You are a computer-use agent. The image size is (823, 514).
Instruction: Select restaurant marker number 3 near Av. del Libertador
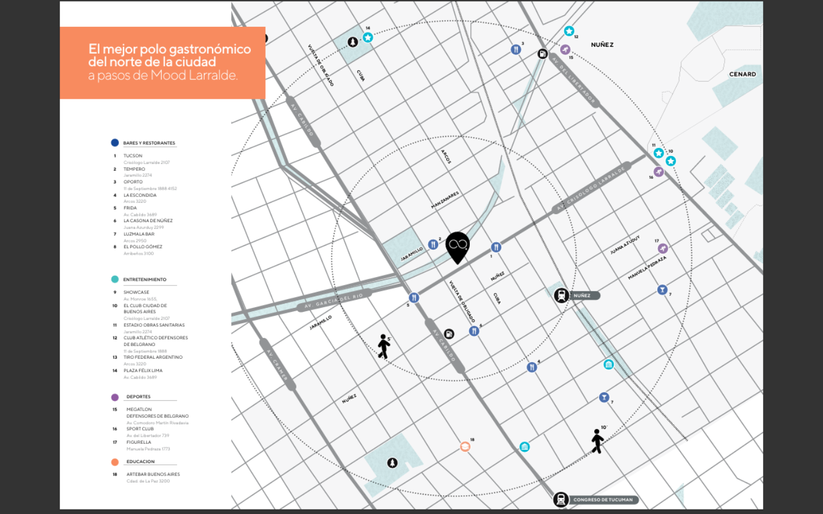(516, 50)
